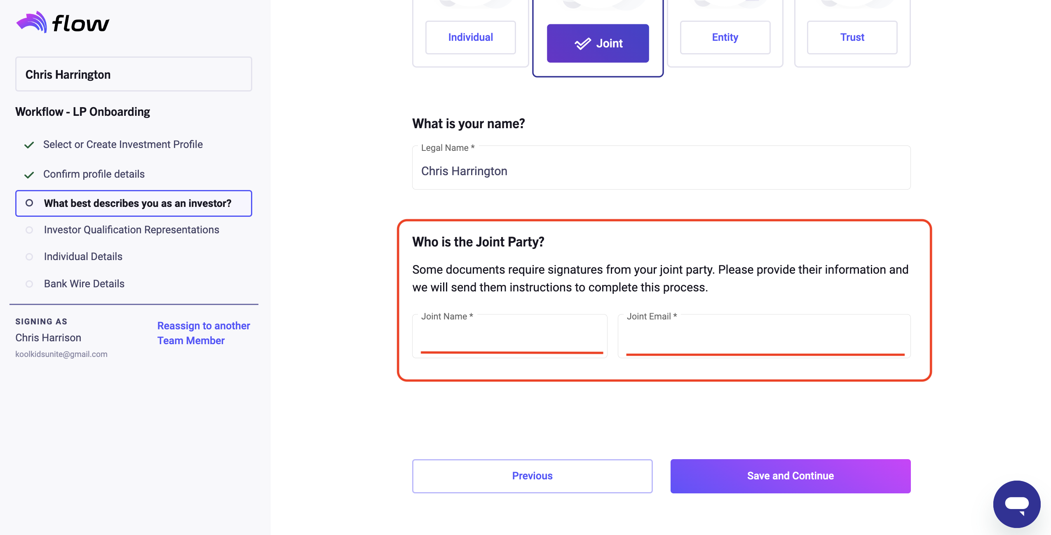Click the checkmark beside Select or Create Investment Profile
Screen dimensions: 1051x535
(x=29, y=145)
